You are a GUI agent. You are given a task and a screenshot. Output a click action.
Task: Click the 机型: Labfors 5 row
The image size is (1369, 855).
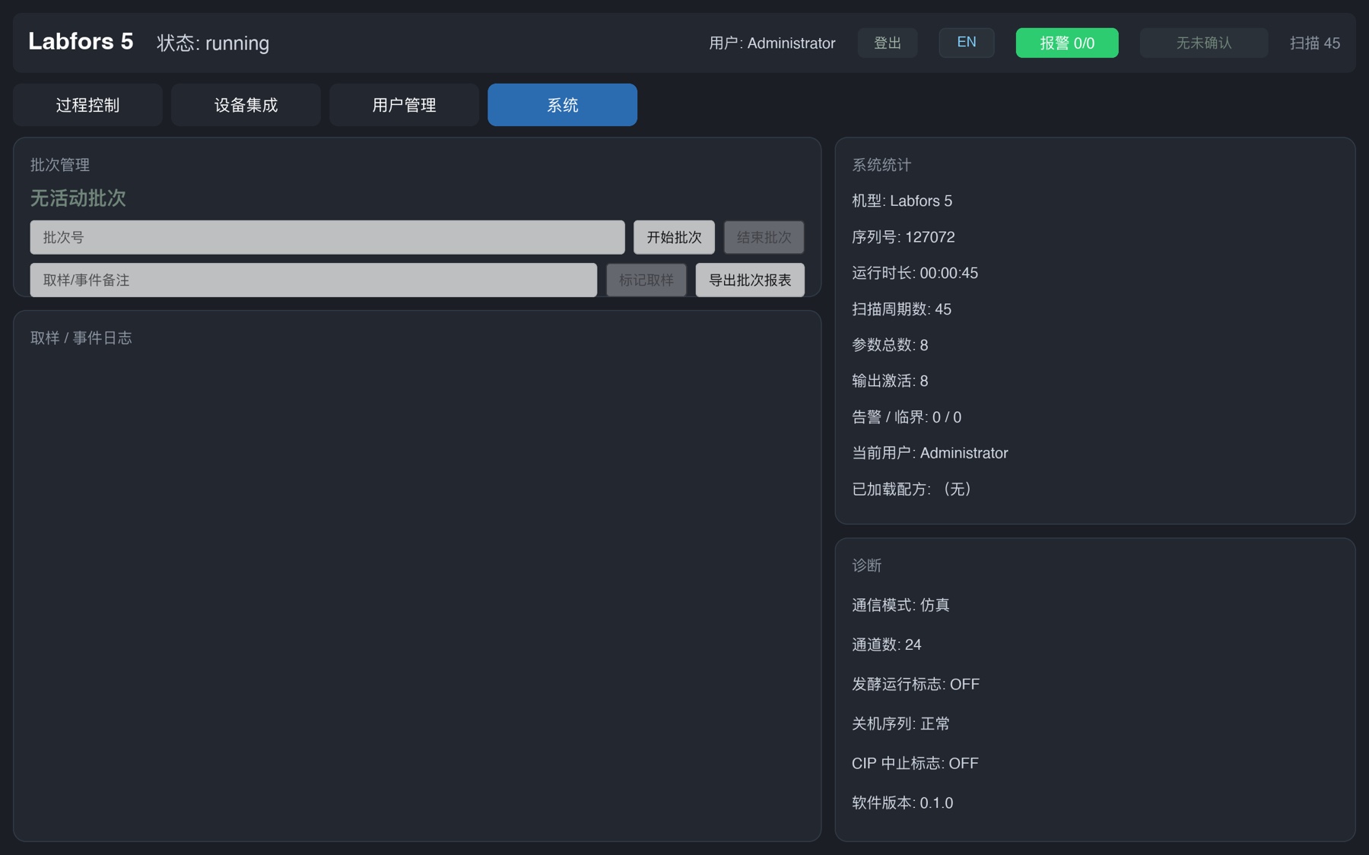[902, 201]
